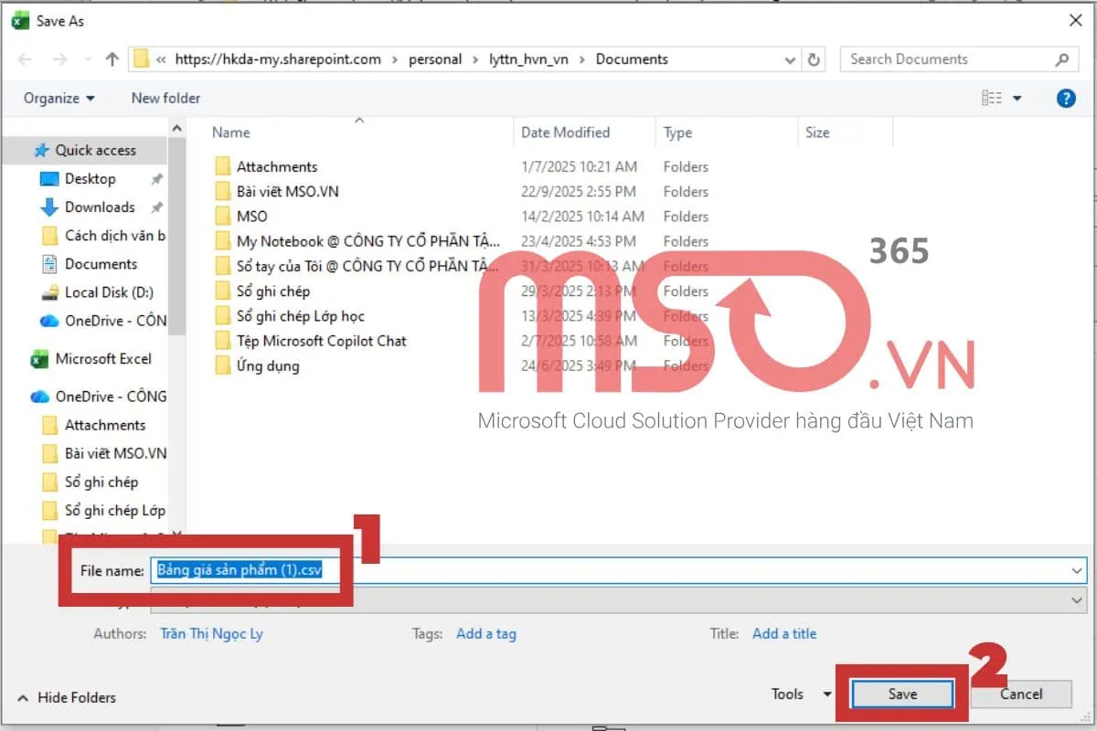
Task: Click Documents in the address breadcrumb
Action: point(631,58)
